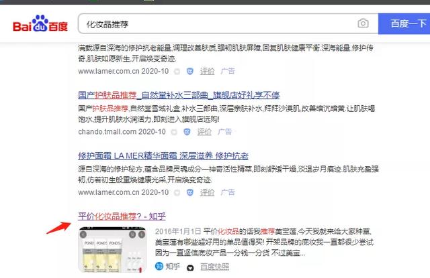
Task: Click shield icon in chando.tmall.com result
Action: (x=187, y=132)
